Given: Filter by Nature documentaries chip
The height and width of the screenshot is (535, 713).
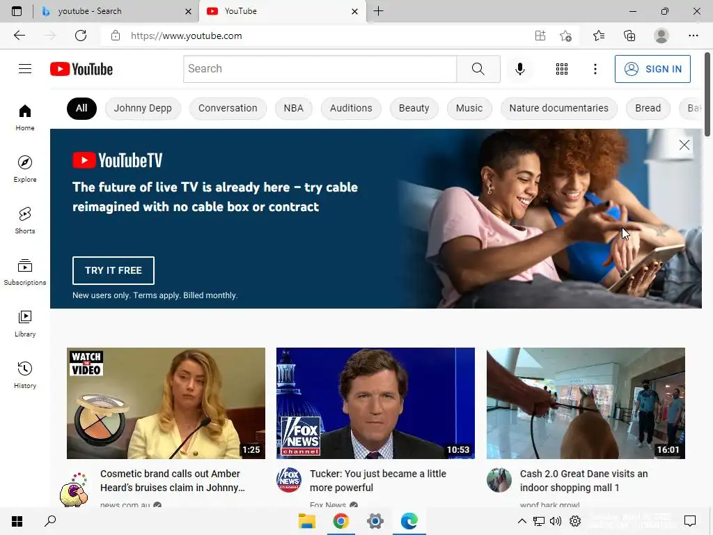Looking at the screenshot, I should 559,108.
